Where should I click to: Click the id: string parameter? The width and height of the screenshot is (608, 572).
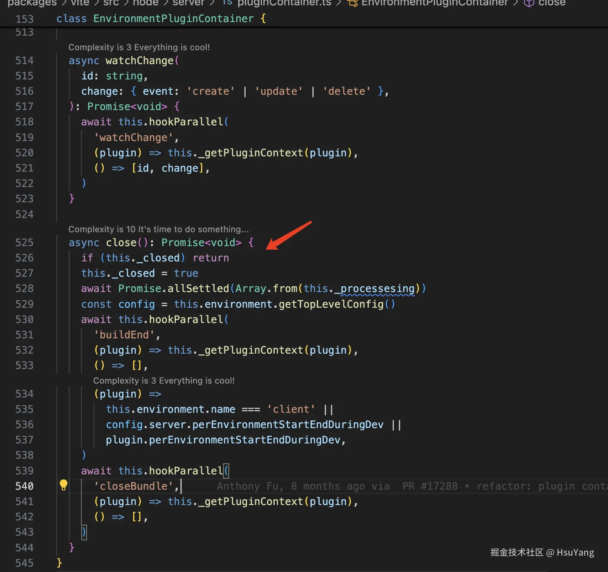pos(112,76)
